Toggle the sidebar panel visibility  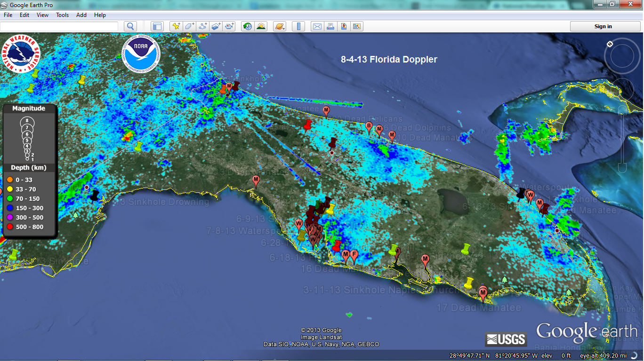[157, 26]
